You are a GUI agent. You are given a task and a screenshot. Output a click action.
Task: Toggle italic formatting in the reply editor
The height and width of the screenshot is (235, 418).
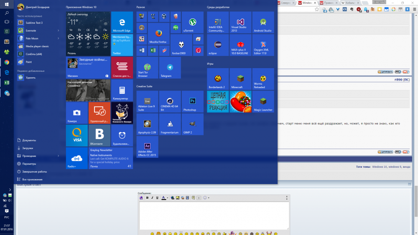pos(152,198)
